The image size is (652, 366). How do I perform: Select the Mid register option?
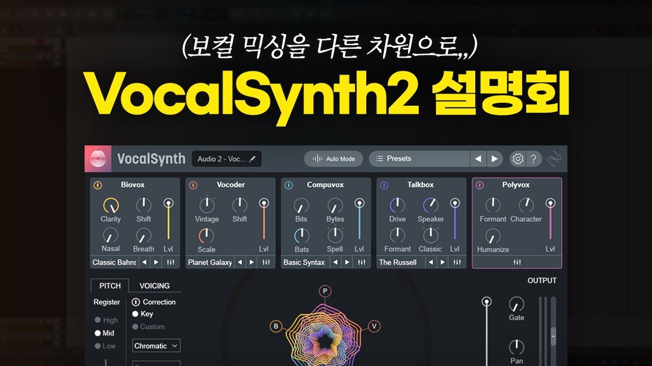point(104,333)
